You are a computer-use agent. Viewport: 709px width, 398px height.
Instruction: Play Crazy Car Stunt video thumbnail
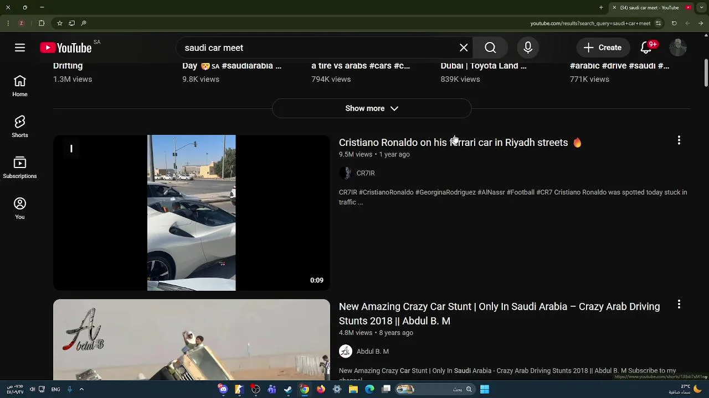192,340
